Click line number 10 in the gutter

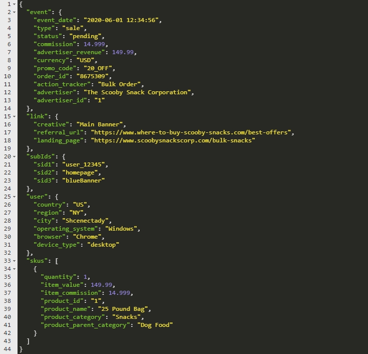(8, 76)
